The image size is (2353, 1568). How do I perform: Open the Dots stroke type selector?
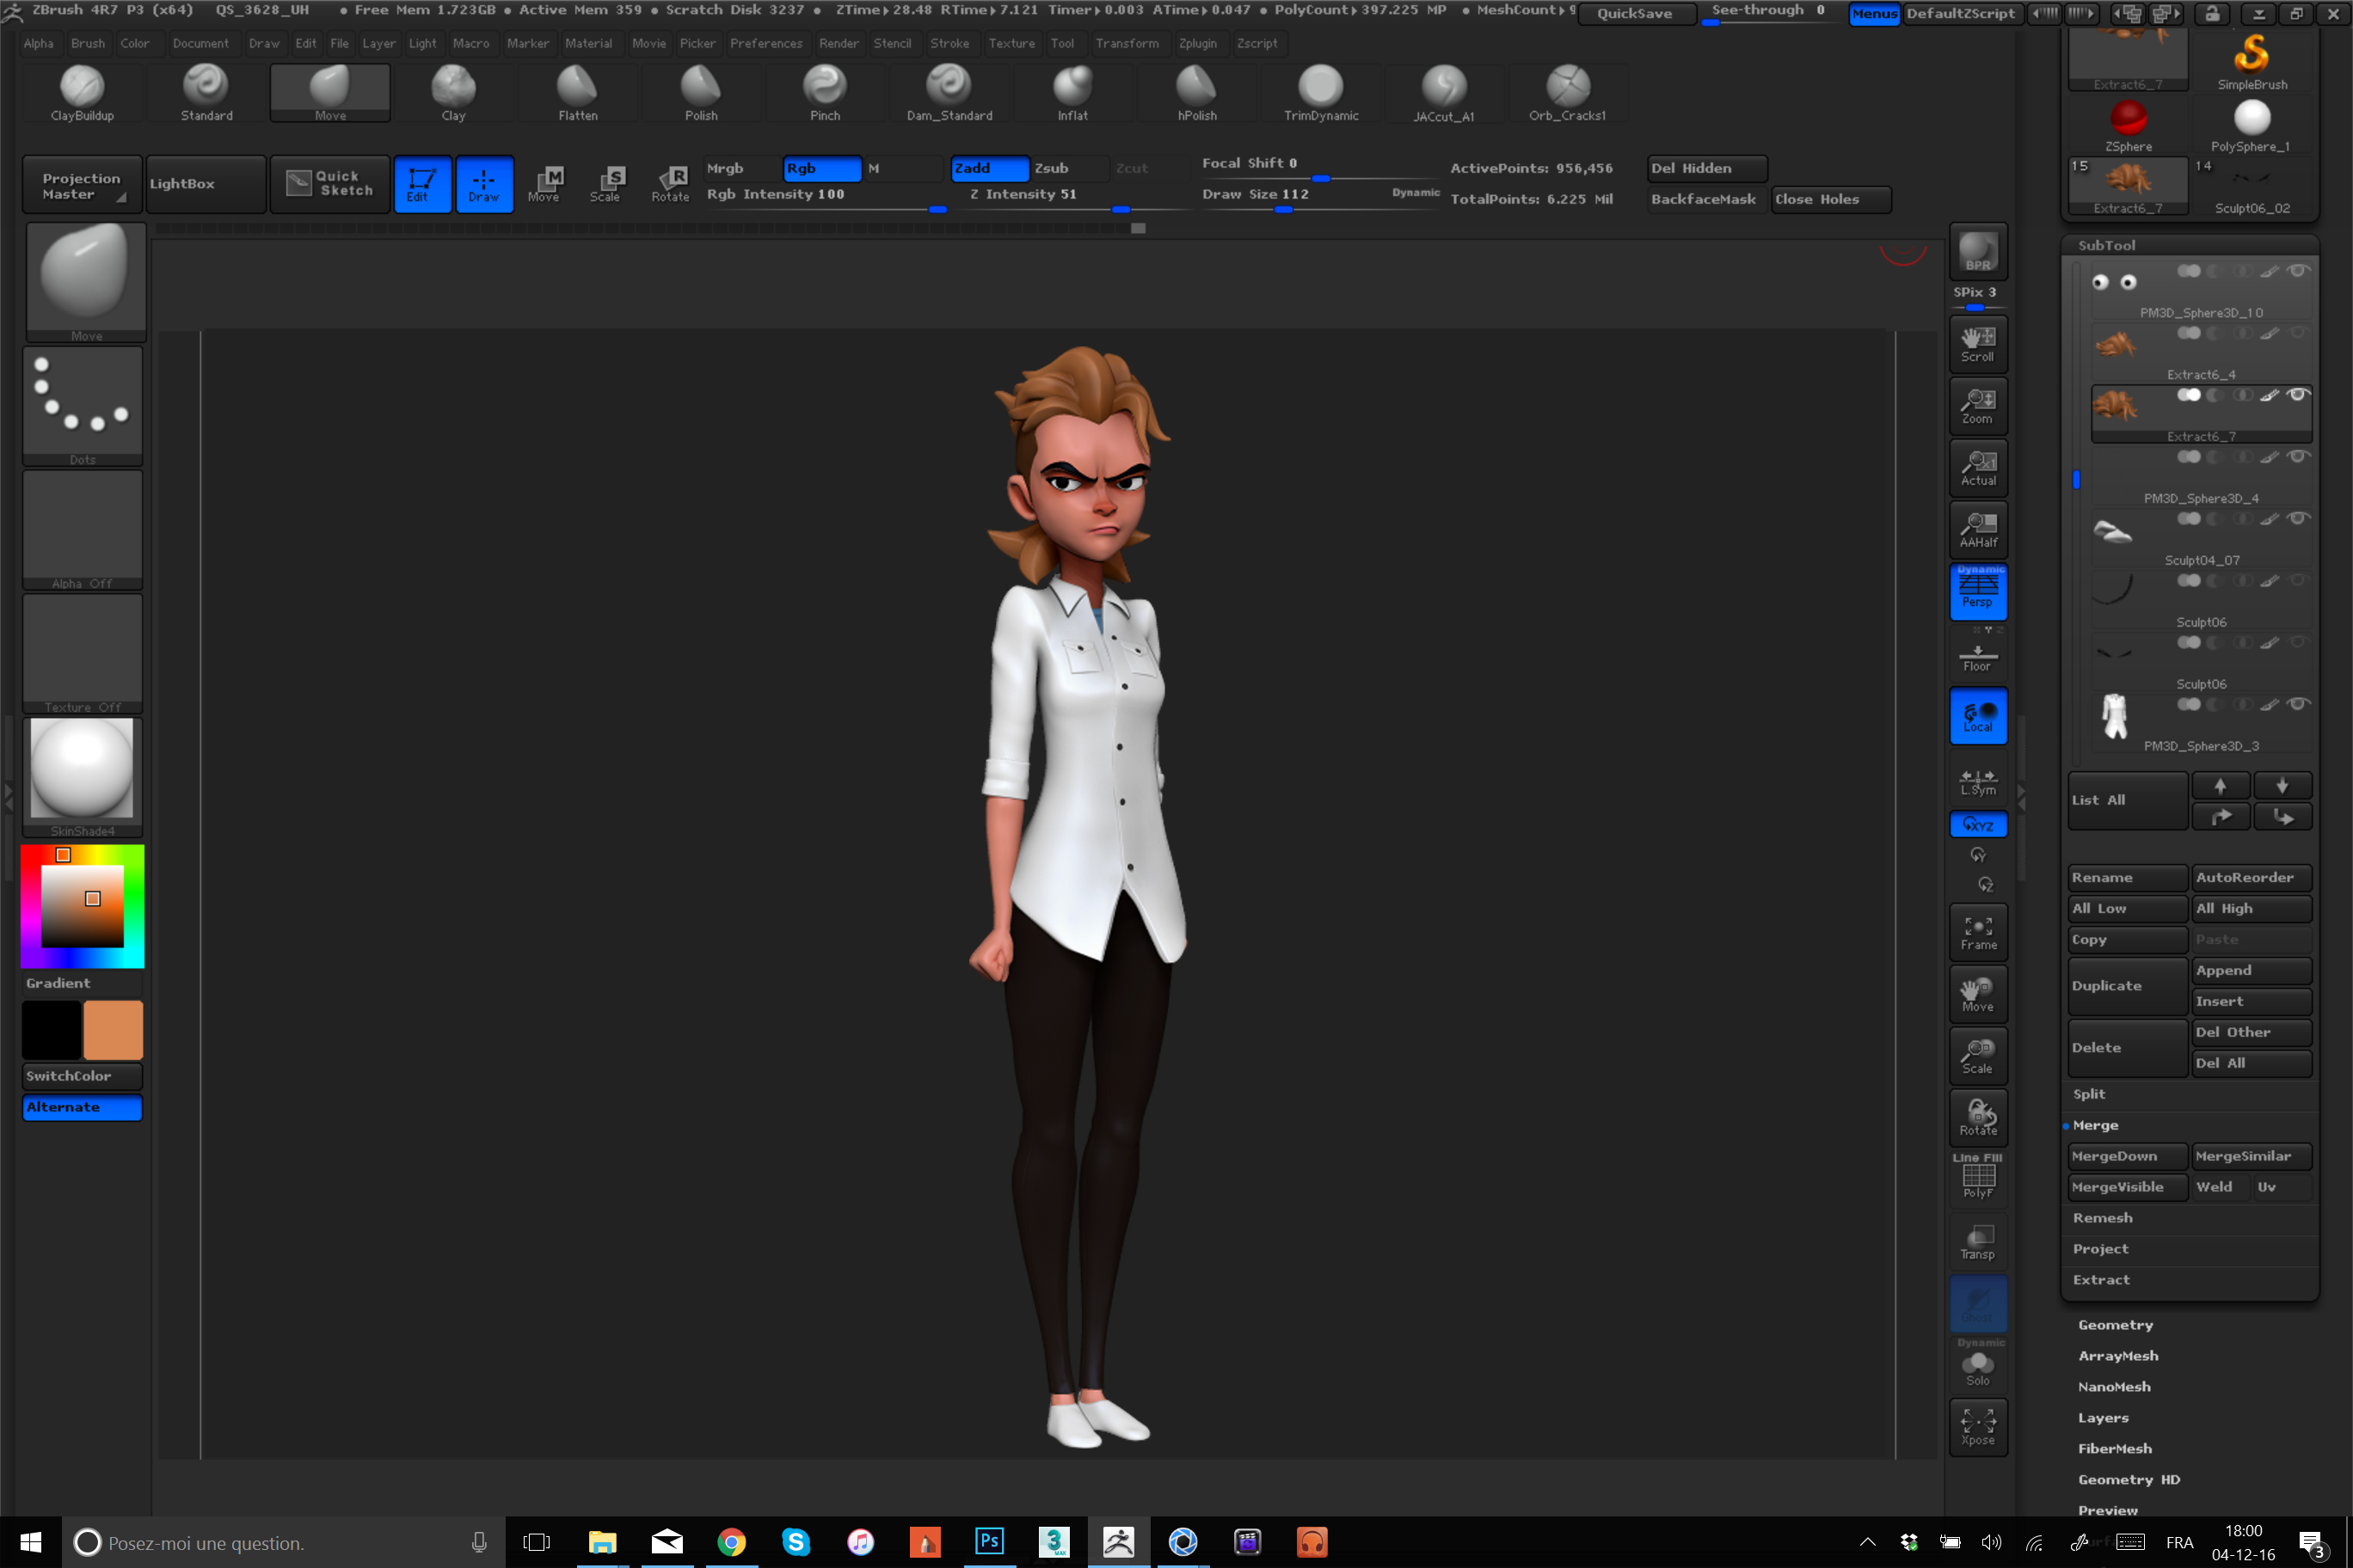(83, 406)
